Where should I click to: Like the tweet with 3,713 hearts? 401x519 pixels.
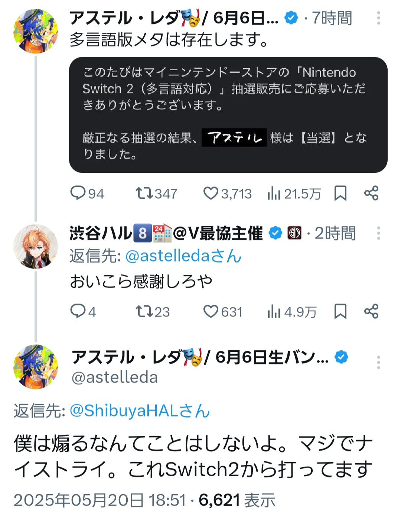[x=227, y=194]
